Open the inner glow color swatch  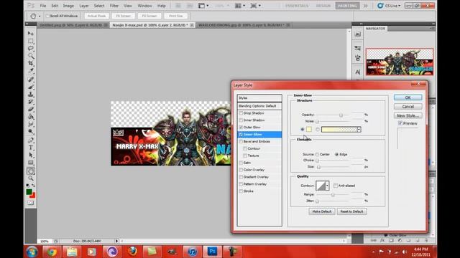(x=309, y=129)
